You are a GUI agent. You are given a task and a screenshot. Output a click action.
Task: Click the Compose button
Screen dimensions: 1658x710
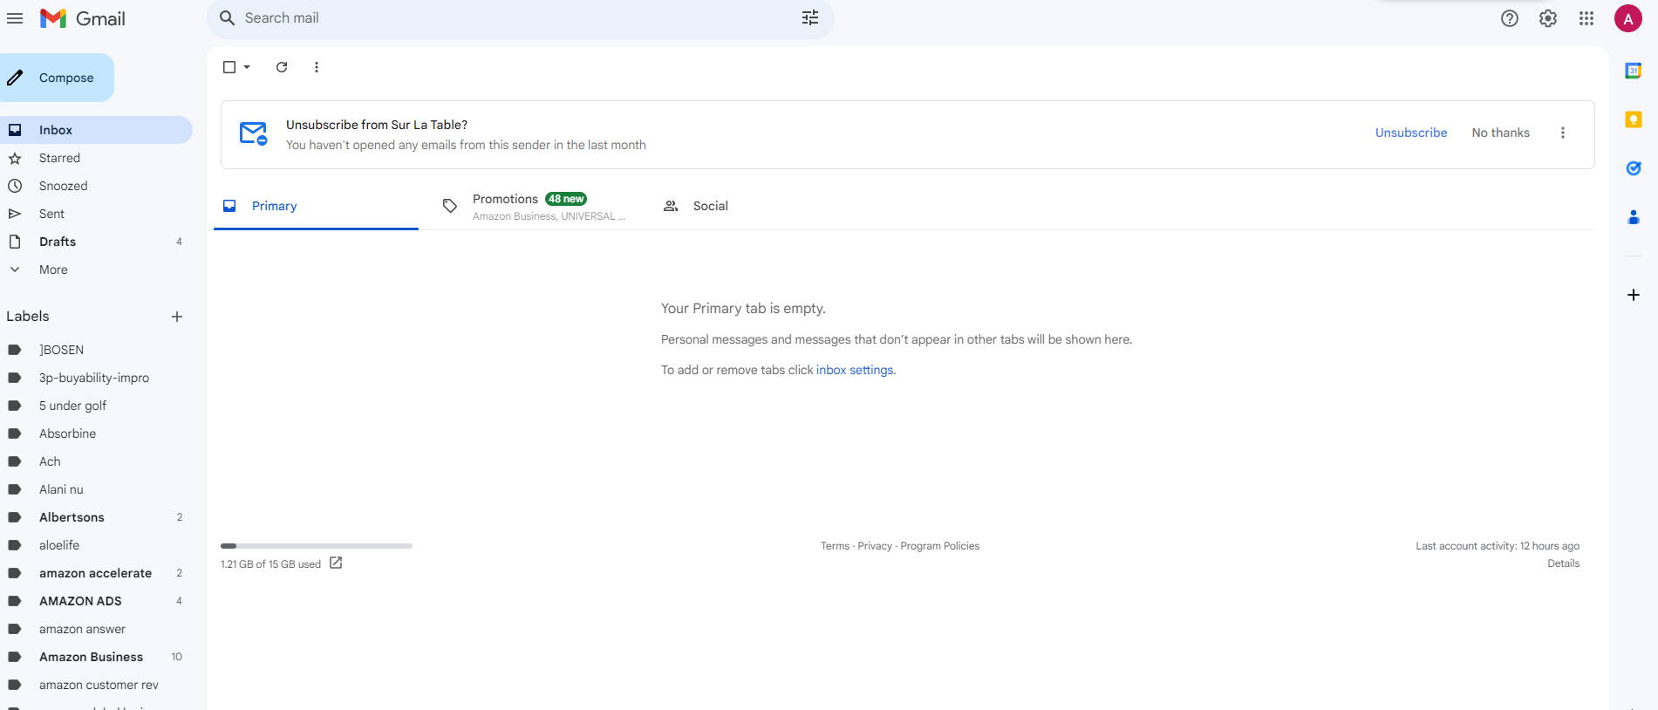point(57,78)
